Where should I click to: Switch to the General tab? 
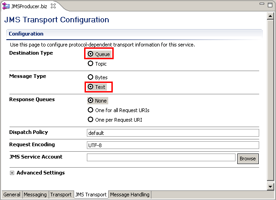click(x=12, y=195)
